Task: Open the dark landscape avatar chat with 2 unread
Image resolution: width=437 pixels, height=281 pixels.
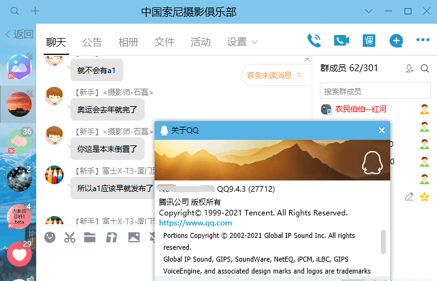Action: point(19,179)
